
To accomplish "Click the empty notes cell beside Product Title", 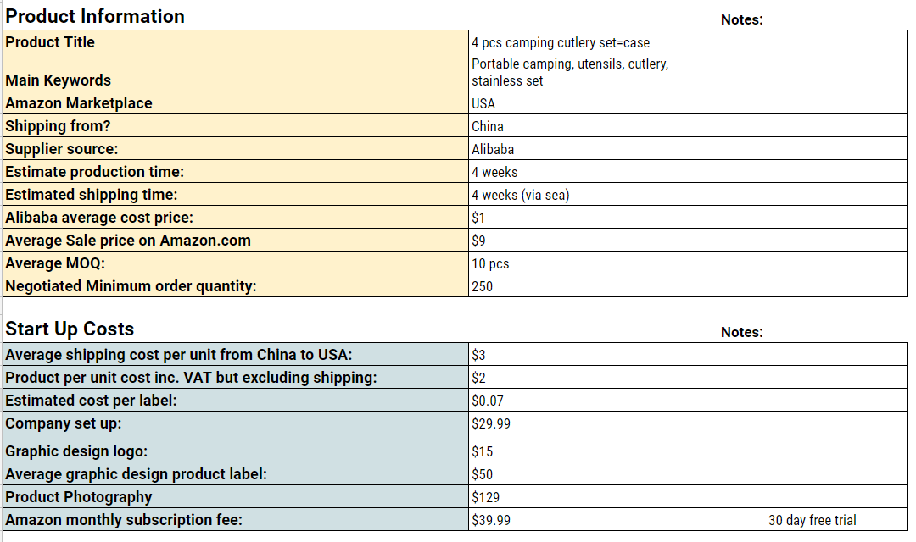I will [812, 42].
